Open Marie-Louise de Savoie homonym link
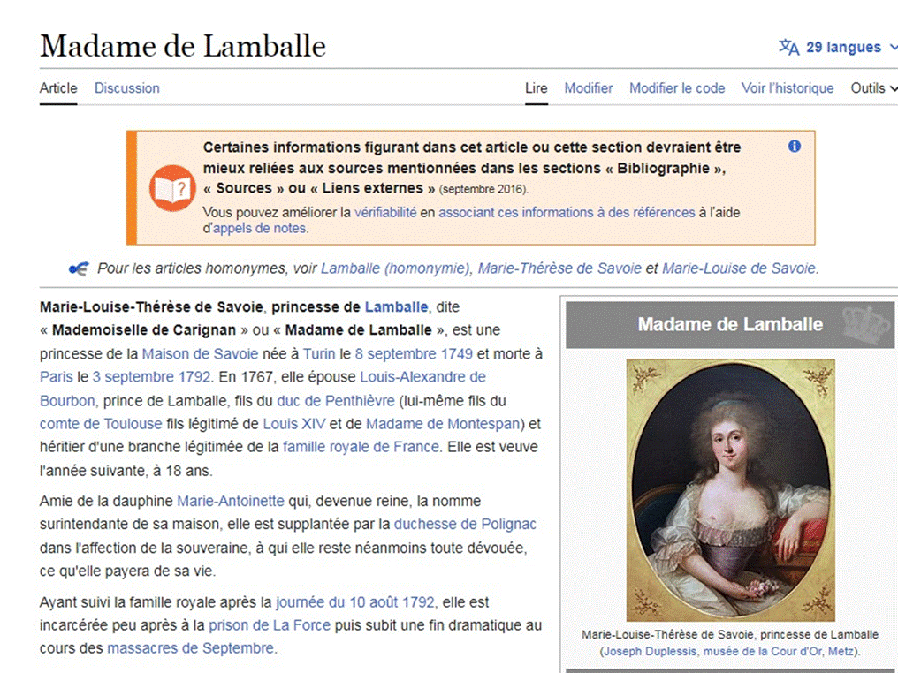This screenshot has height=673, width=898. [x=739, y=268]
